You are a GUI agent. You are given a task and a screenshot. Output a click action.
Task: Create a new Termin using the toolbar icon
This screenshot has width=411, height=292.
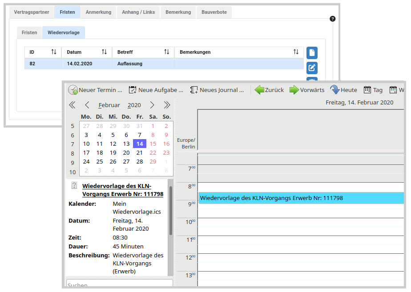[73, 89]
